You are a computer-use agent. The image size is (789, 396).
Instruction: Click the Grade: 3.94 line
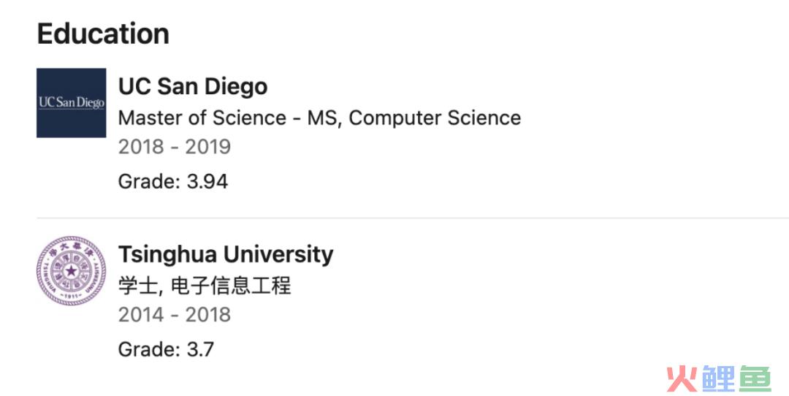point(173,181)
